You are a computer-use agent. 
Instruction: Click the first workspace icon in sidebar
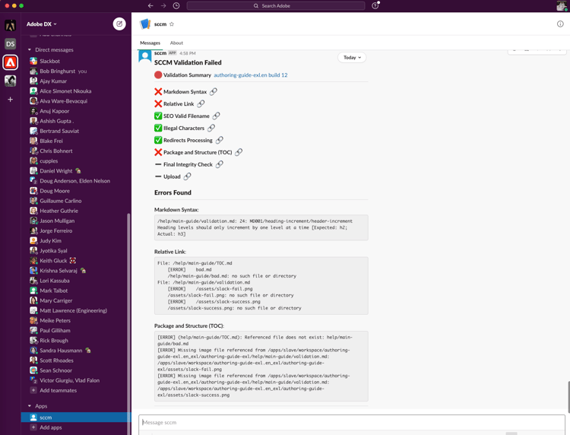[x=10, y=25]
